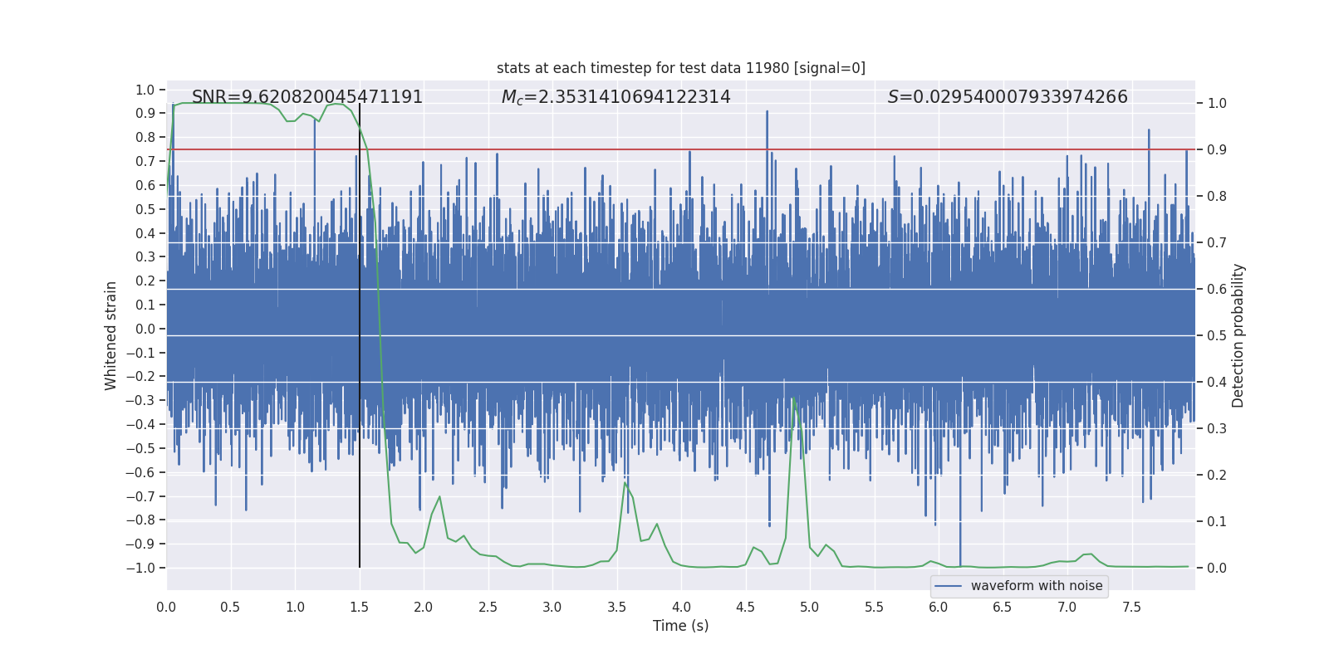Select the 0.9 tick on Detection probability axis
Image resolution: width=1329 pixels, height=664 pixels.
point(1217,149)
